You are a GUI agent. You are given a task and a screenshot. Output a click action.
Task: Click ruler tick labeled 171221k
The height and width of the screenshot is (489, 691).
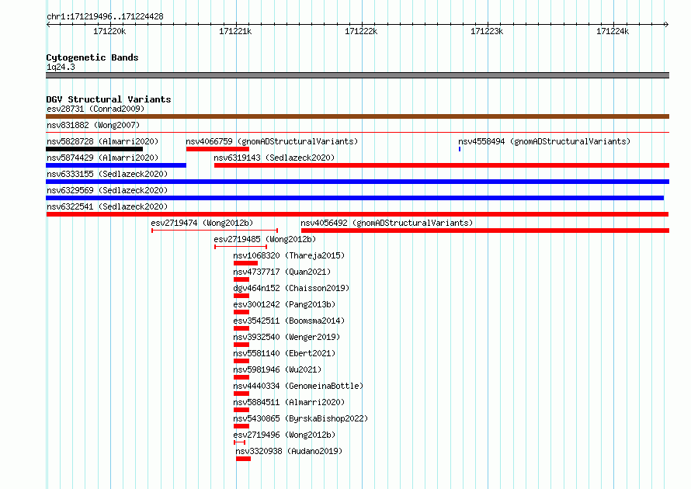tap(235, 31)
